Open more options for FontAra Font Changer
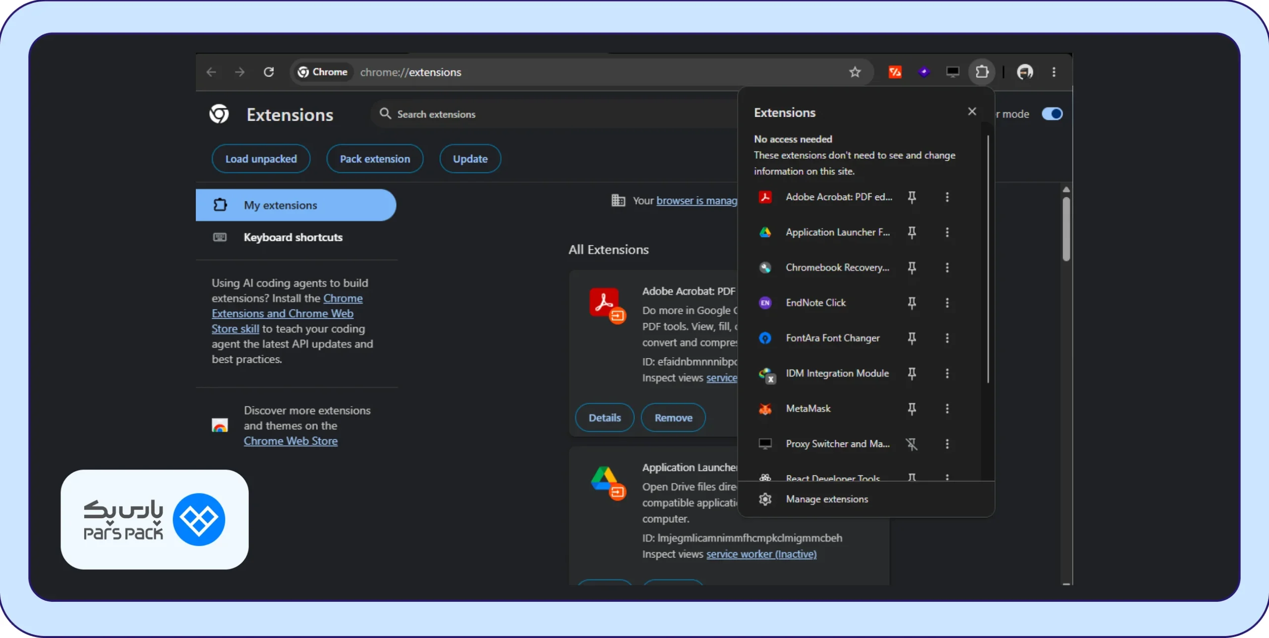 947,338
